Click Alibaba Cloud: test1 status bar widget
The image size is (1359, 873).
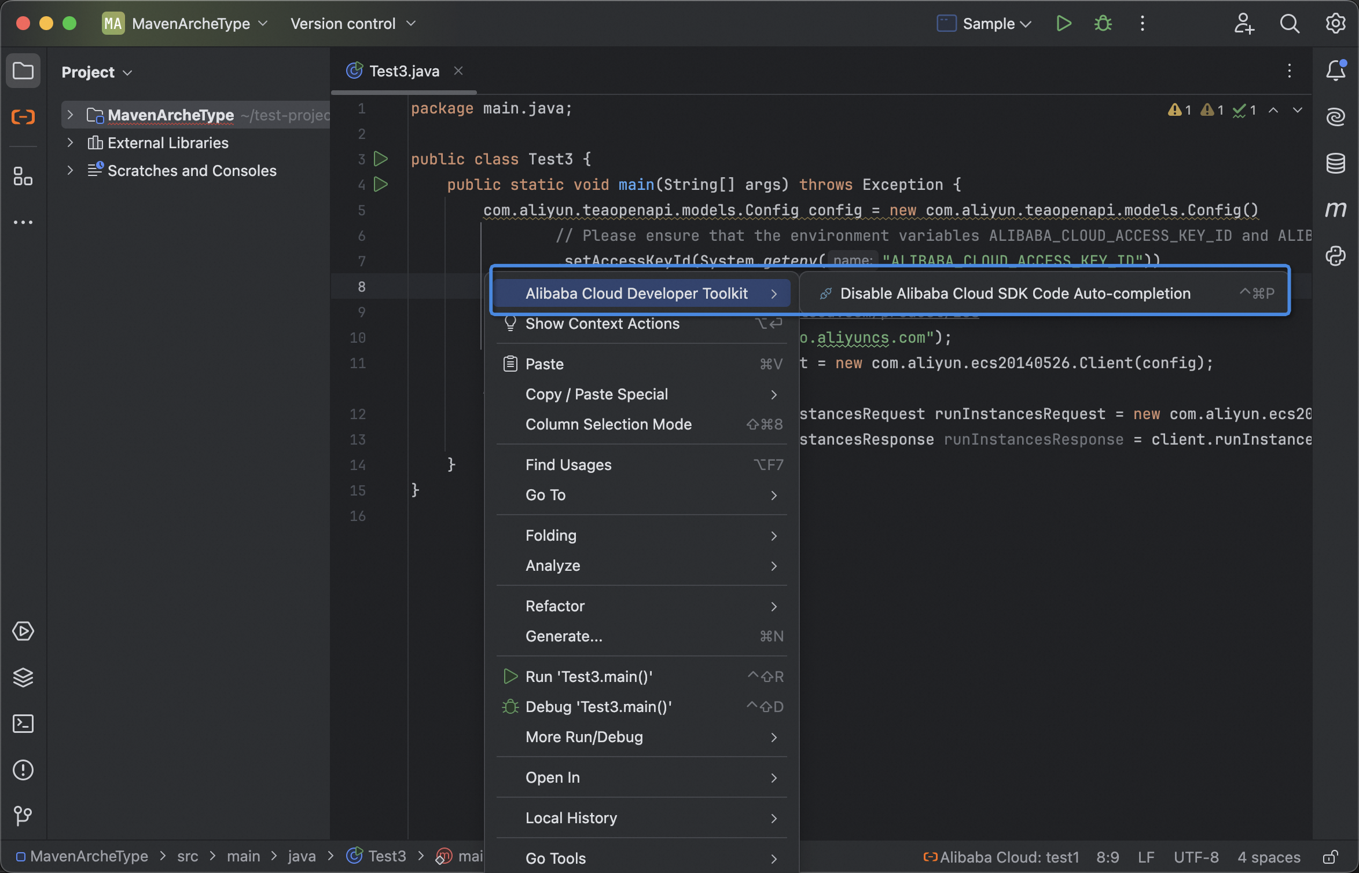1001,857
